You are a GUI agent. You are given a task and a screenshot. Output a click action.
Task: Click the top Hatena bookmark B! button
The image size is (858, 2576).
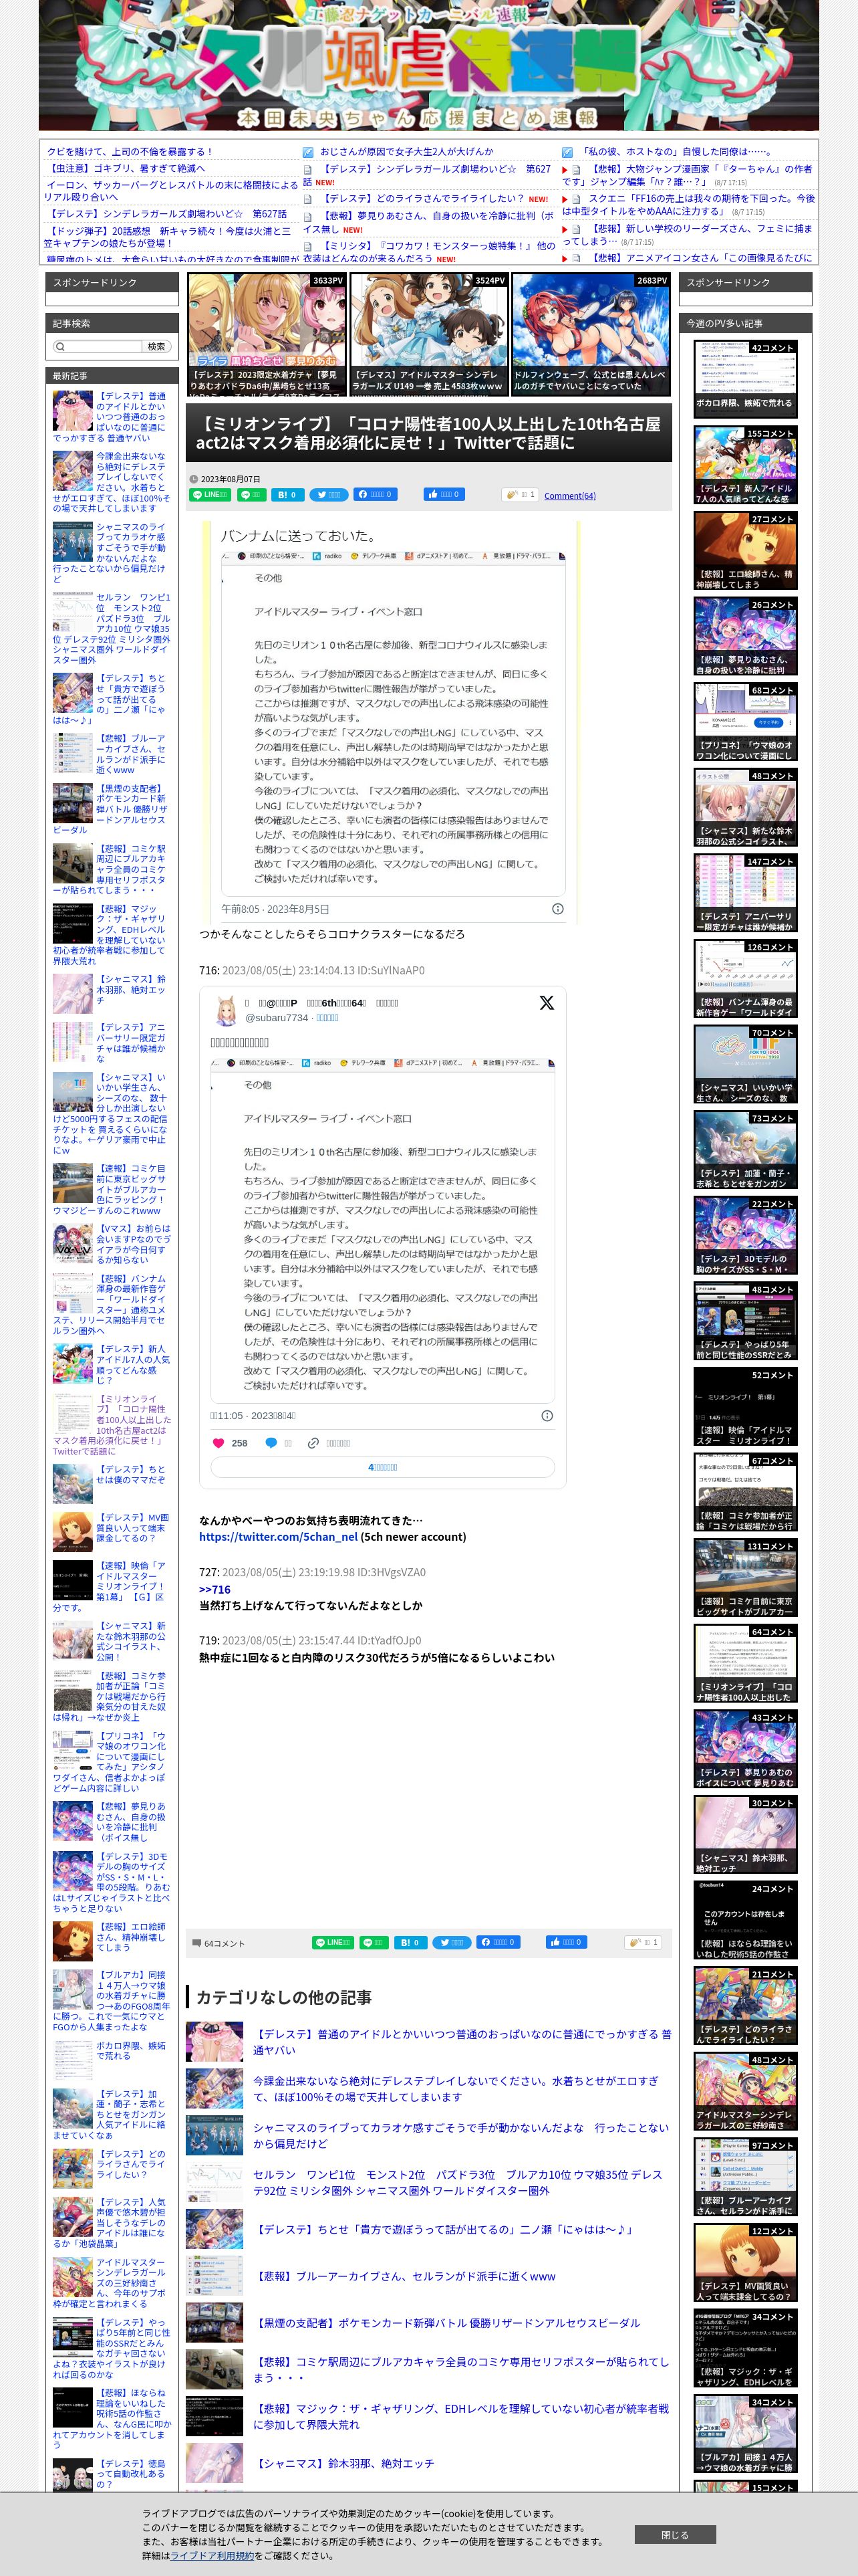(287, 494)
